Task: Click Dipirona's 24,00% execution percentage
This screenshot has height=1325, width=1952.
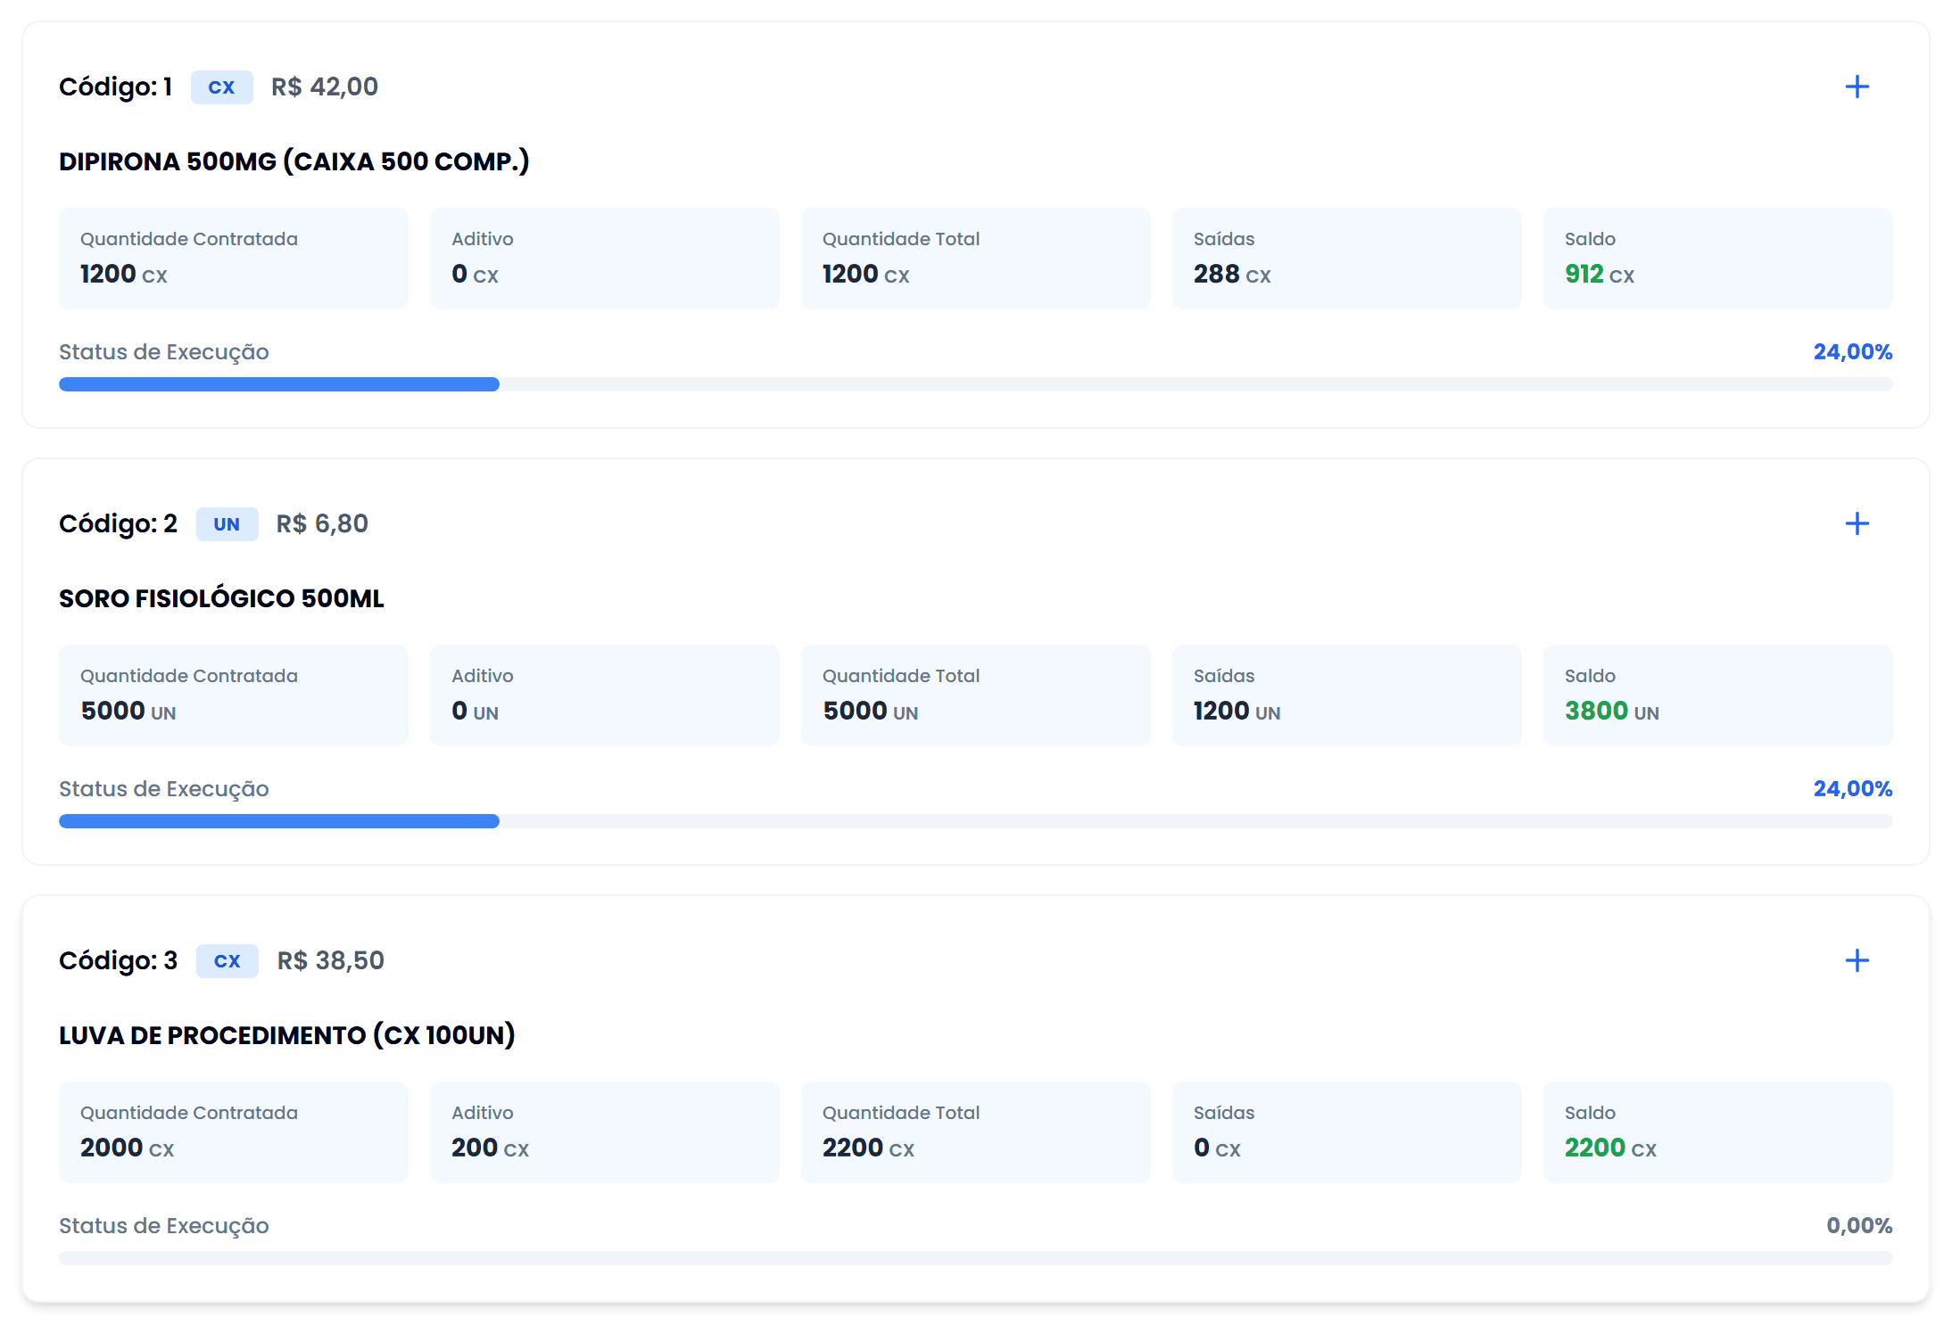Action: point(1852,352)
